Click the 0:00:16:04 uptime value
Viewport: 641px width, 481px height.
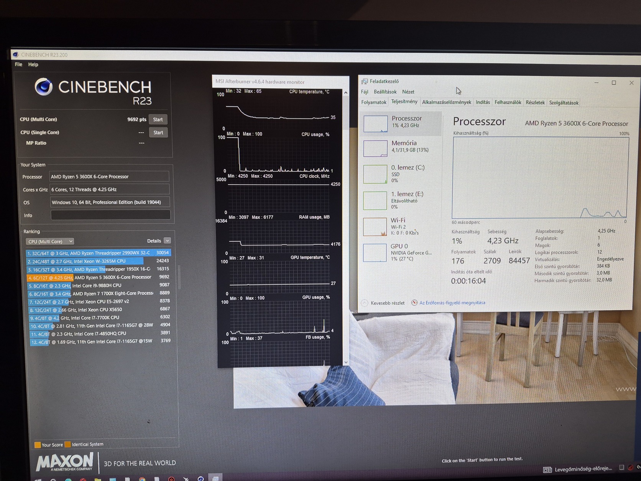[468, 281]
